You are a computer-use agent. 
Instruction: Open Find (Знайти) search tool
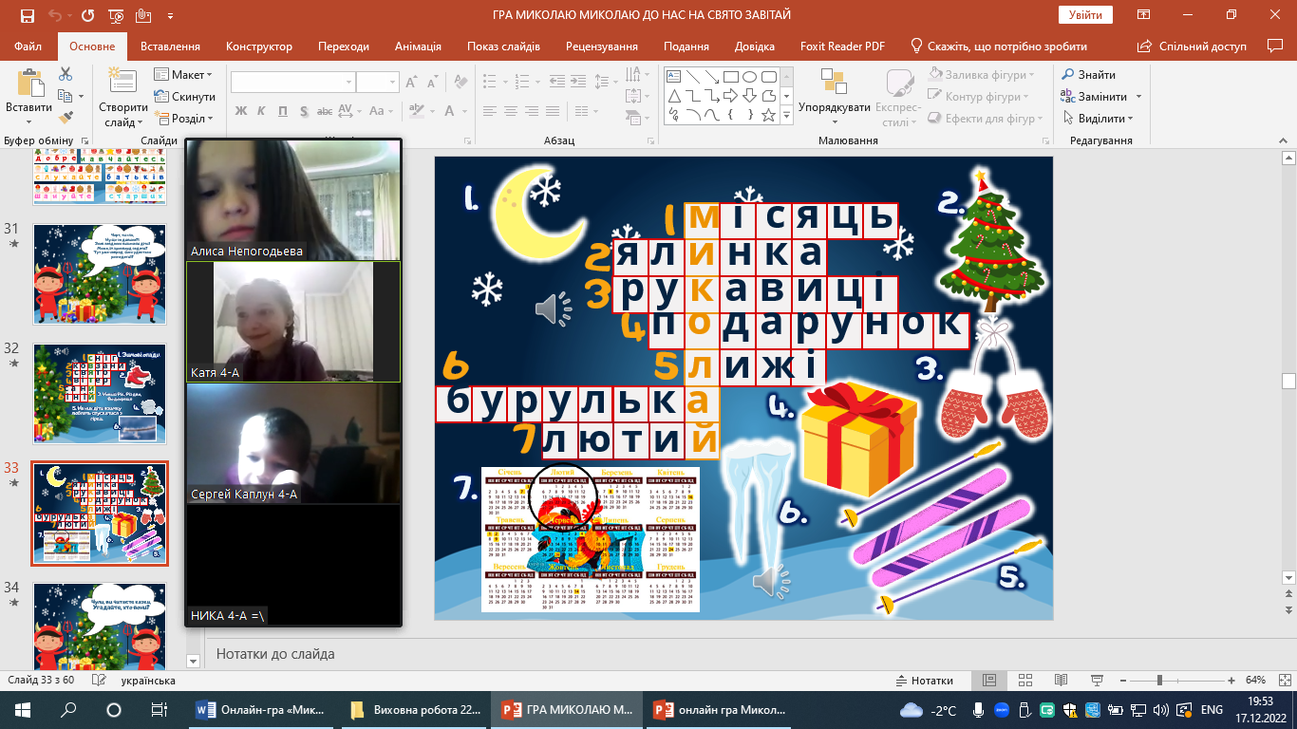coord(1089,75)
